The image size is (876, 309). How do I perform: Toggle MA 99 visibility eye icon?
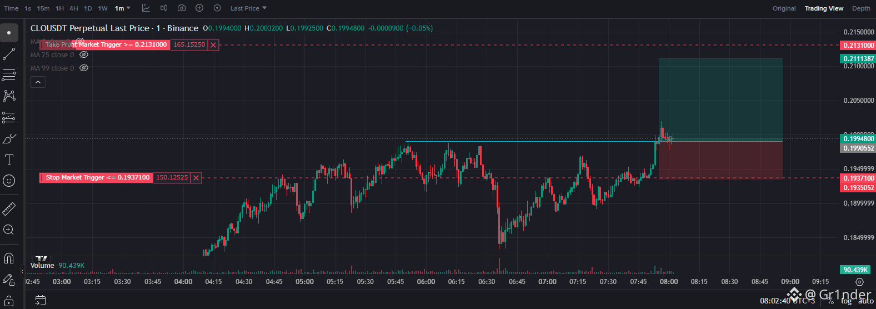[x=84, y=68]
